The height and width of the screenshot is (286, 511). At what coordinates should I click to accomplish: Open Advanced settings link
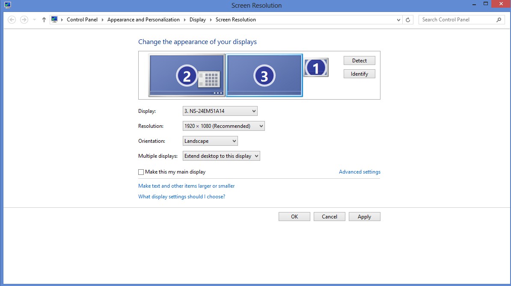point(359,172)
